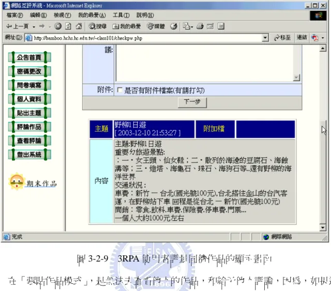Image resolution: width=331 pixels, height=291 pixels.
Task: Click the 連結 links toolbar label
Action: 302,38
